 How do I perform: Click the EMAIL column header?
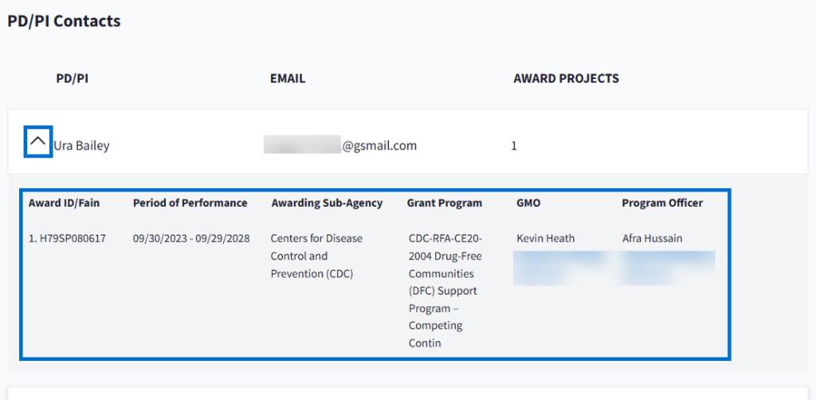click(x=288, y=79)
